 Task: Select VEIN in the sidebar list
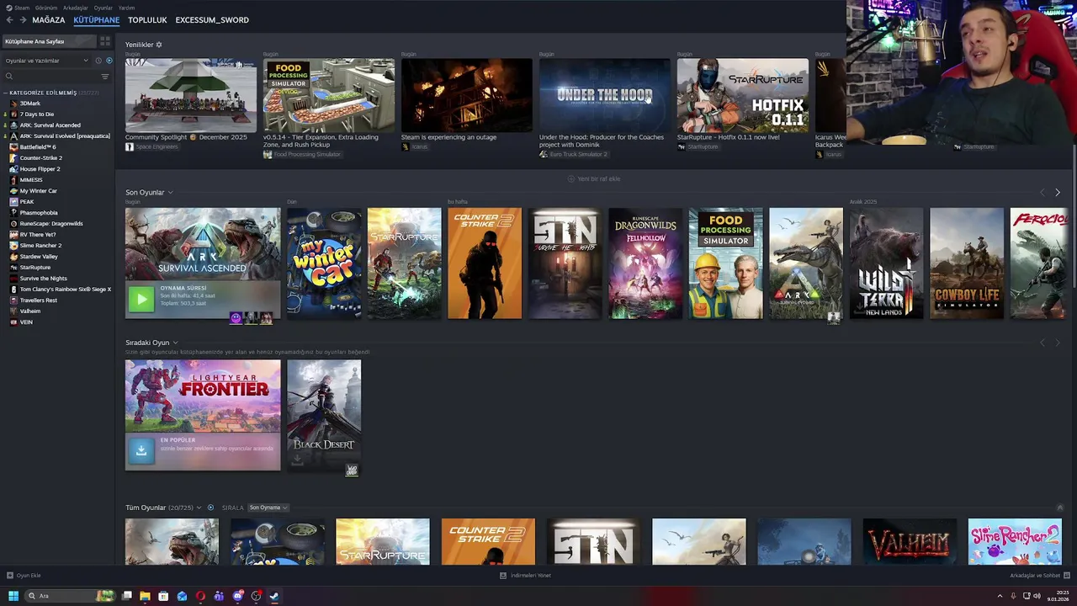pos(26,322)
